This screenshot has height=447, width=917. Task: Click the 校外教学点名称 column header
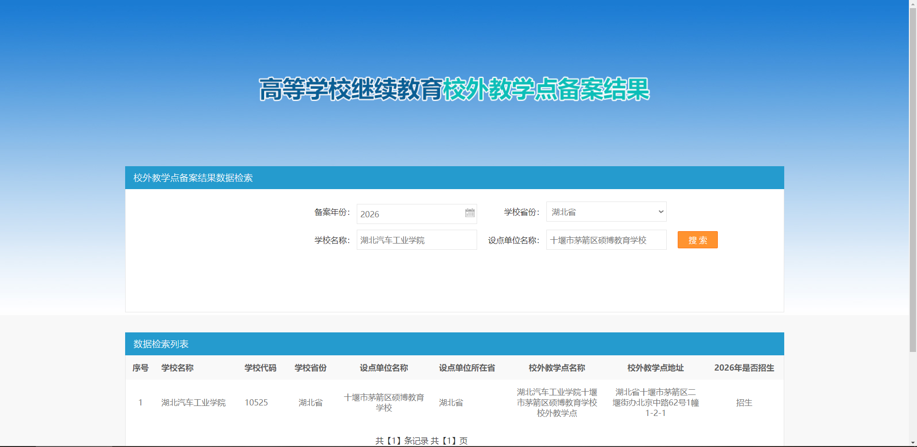pos(557,368)
